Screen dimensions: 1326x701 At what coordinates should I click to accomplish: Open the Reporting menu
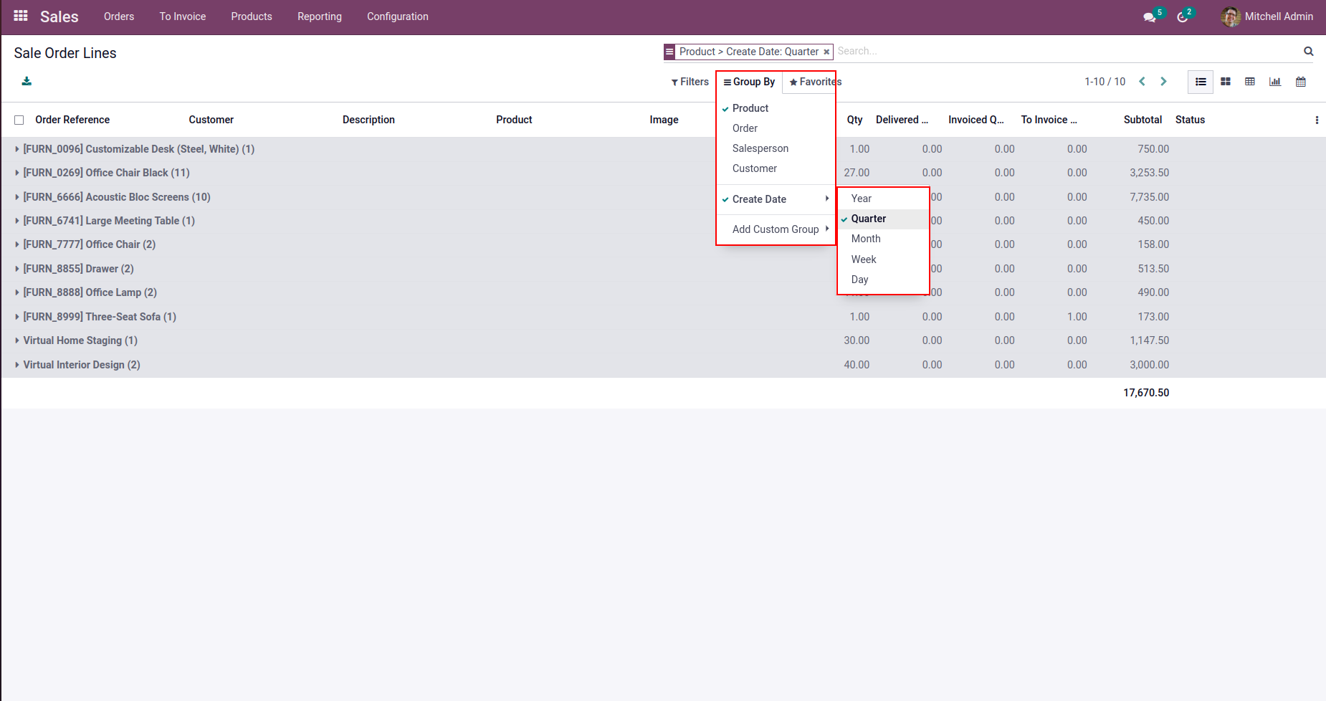click(319, 16)
